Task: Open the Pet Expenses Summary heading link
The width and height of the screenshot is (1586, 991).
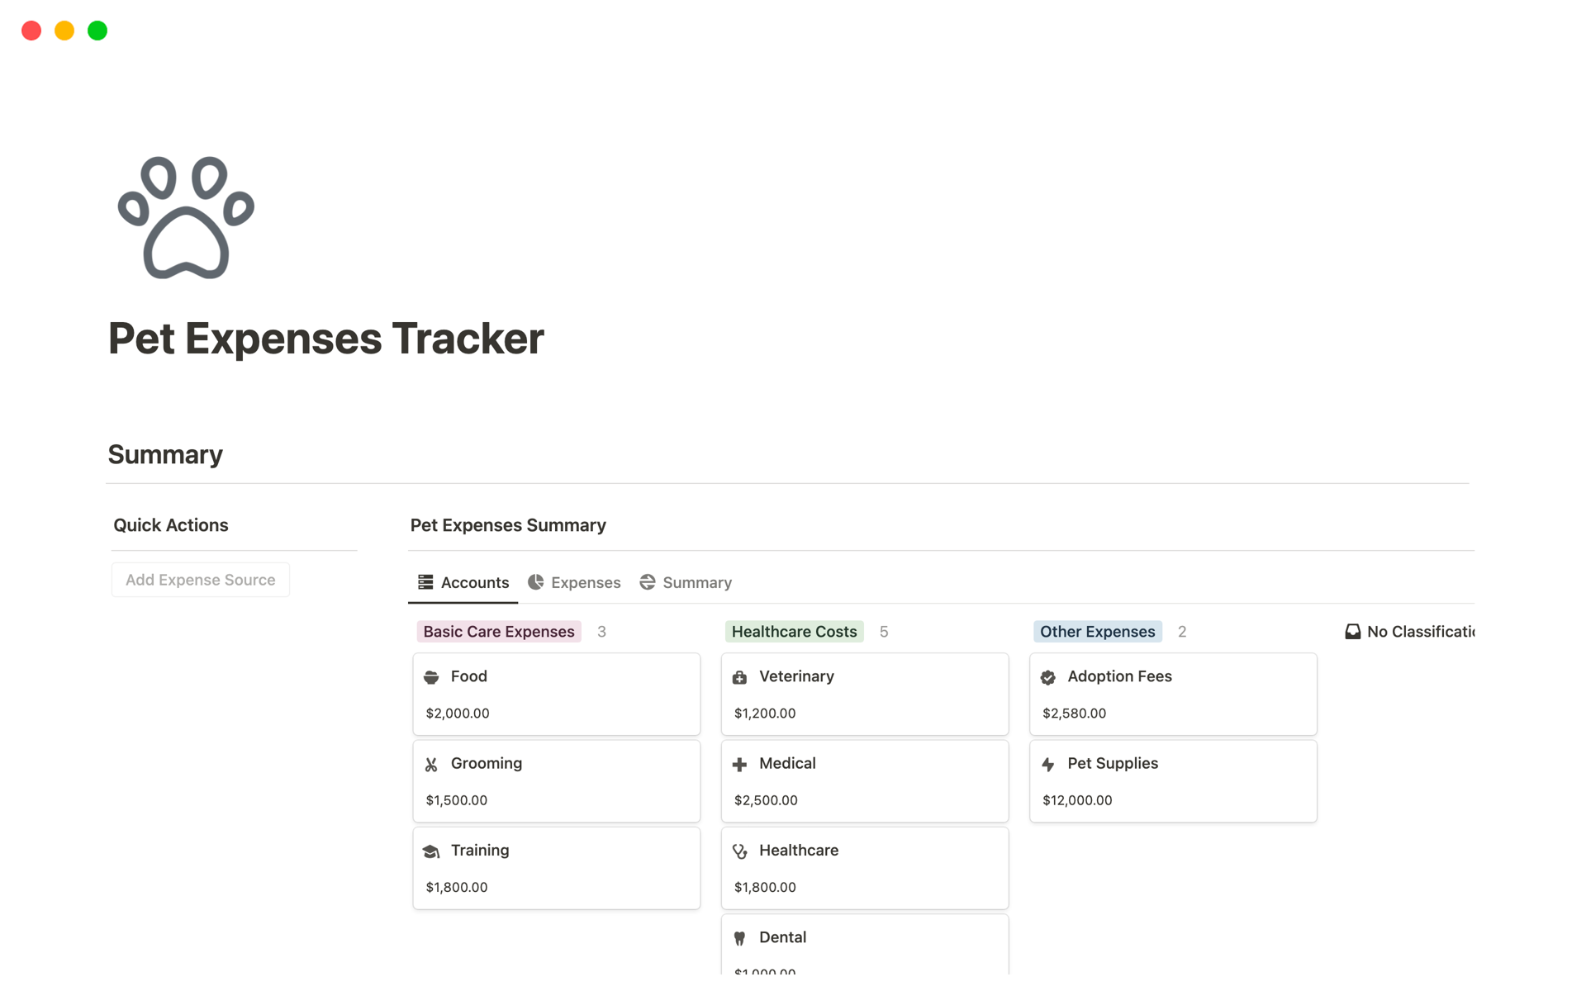Action: pos(508,525)
